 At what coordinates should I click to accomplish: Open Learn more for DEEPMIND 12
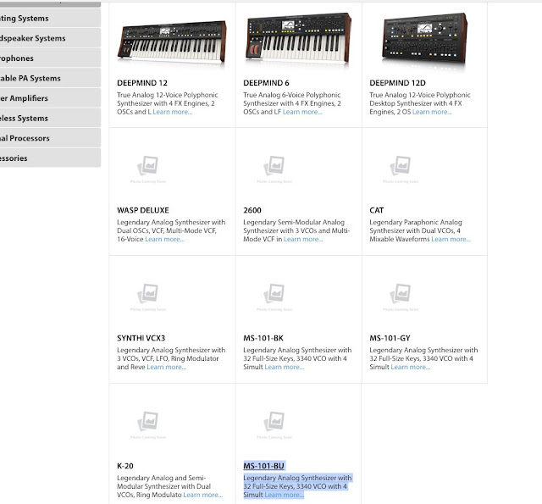pos(173,112)
